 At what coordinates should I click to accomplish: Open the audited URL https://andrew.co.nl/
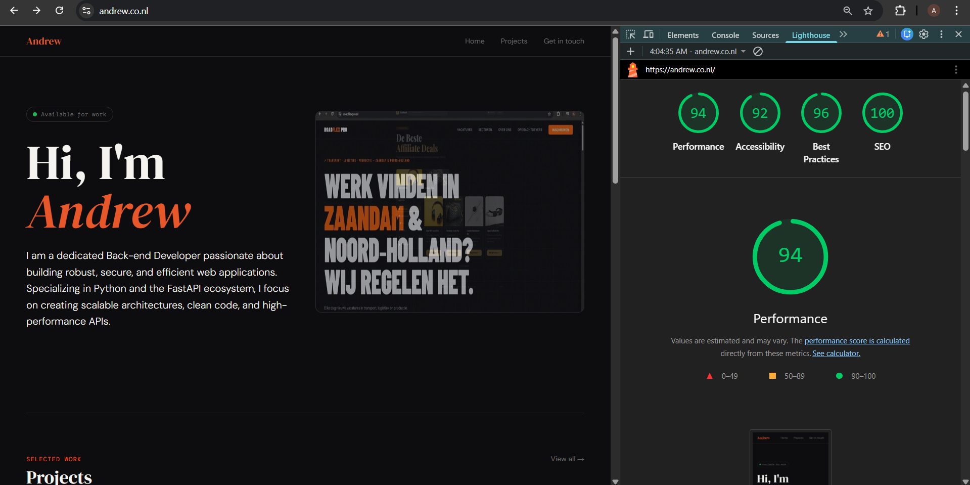(x=680, y=70)
